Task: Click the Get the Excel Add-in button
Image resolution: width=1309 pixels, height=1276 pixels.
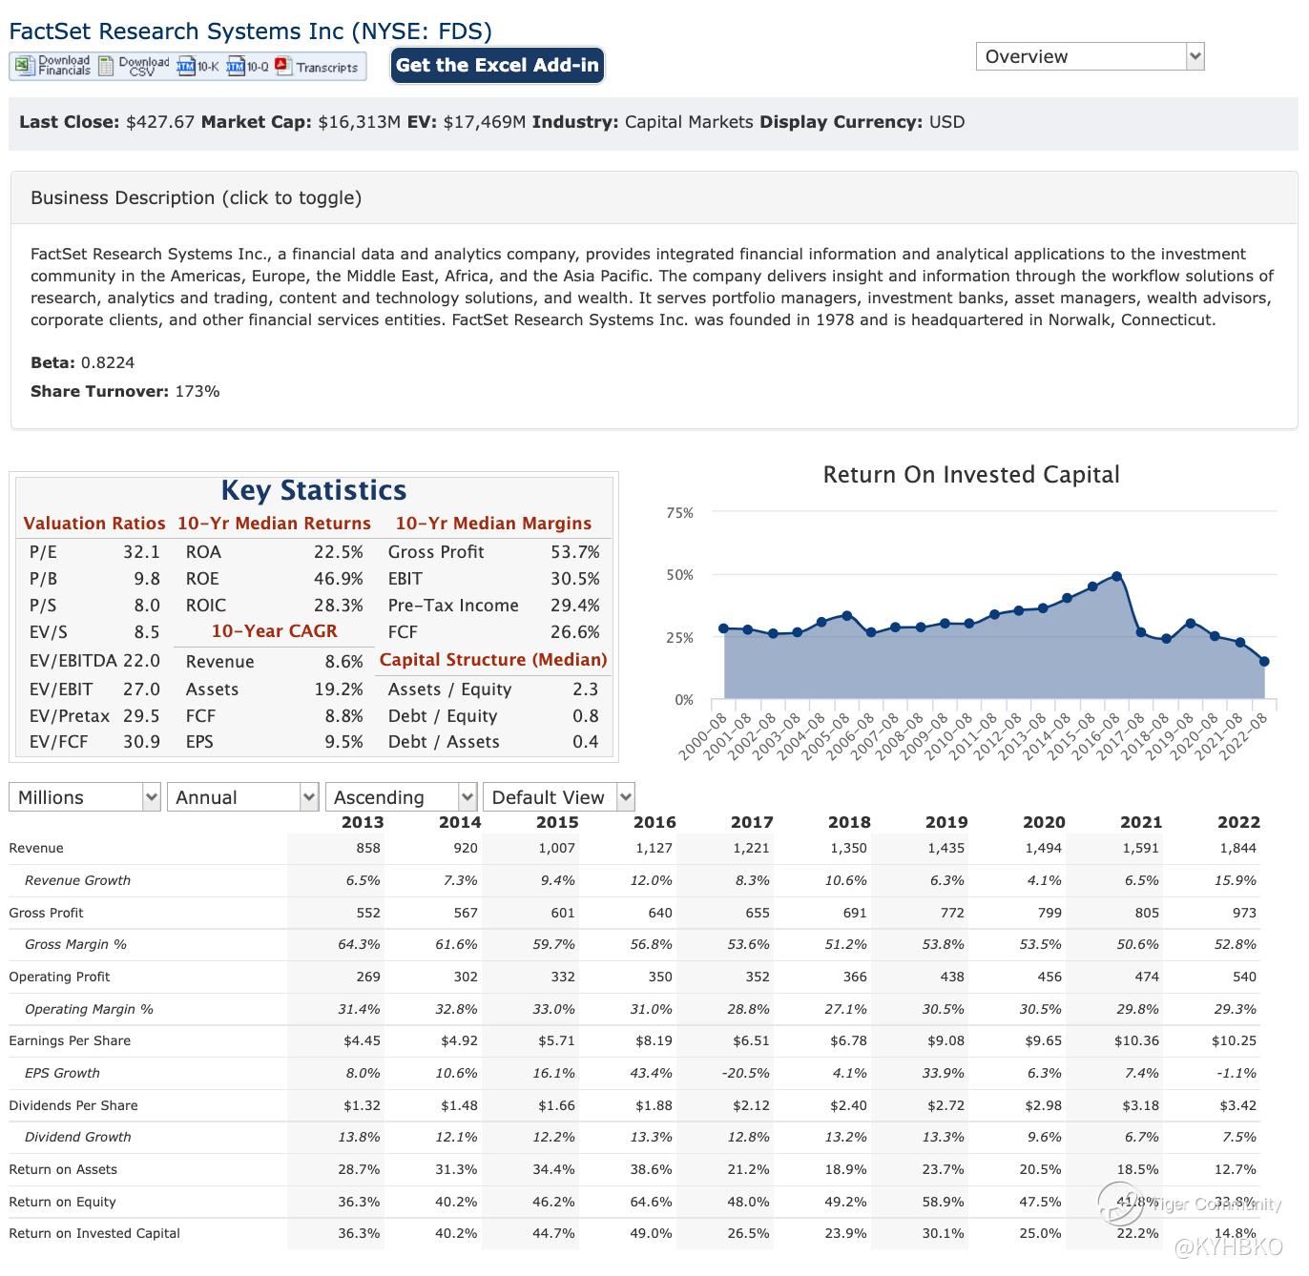Action: (497, 66)
